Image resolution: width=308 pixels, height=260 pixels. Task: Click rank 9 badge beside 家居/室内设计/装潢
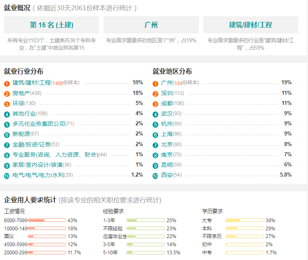pos(7,166)
